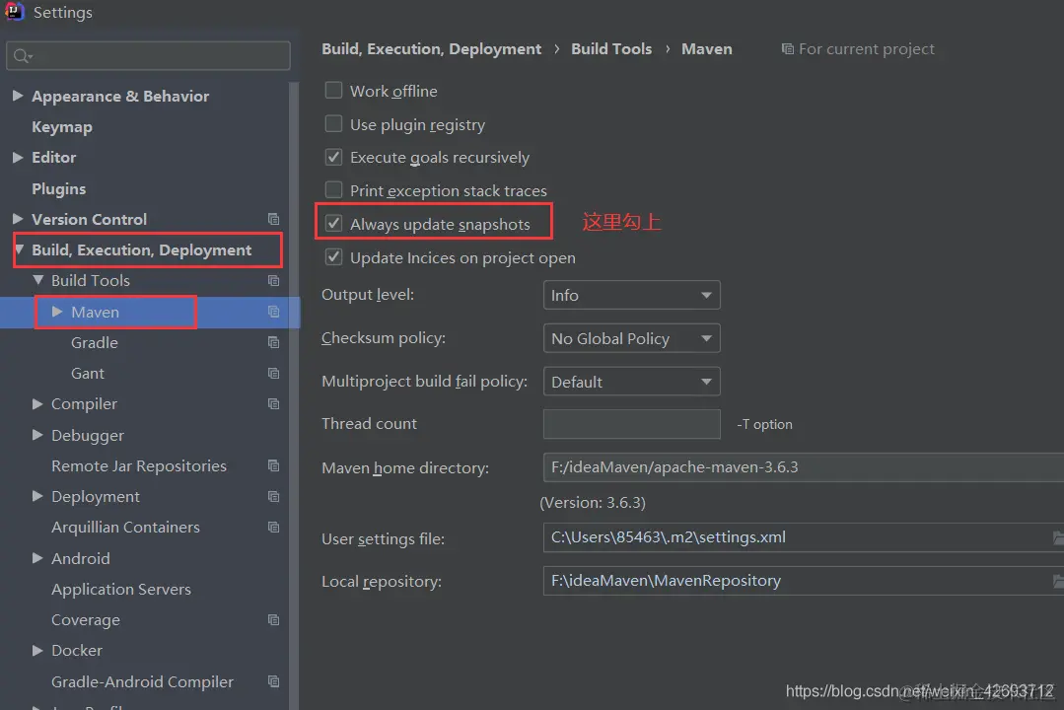Browse folder icon for User settings file

[x=1058, y=537]
